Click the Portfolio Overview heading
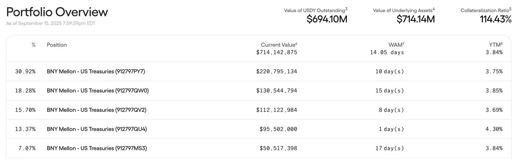Image resolution: width=514 pixels, height=159 pixels. pos(57,12)
